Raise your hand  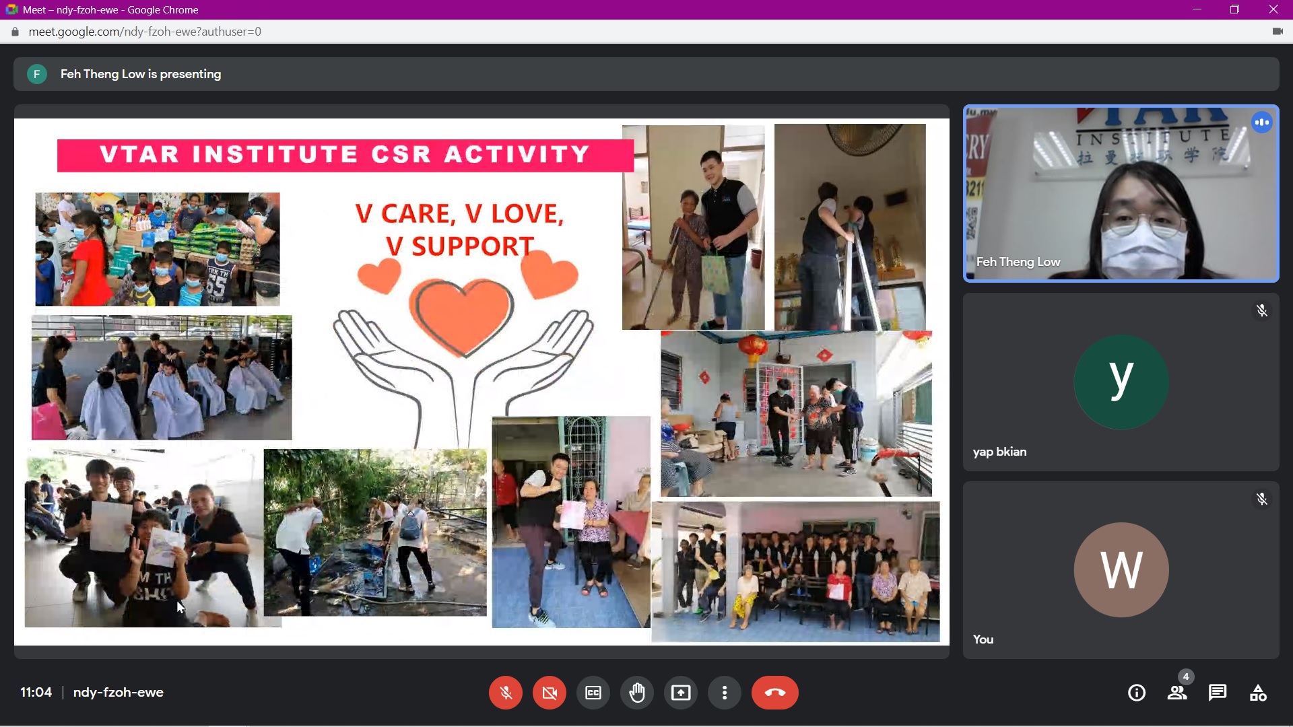(x=637, y=693)
